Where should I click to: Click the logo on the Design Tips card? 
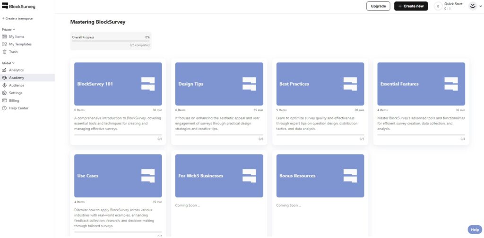click(x=249, y=84)
